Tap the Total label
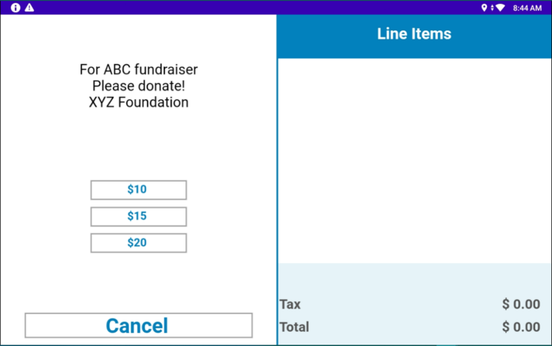This screenshot has width=552, height=346. [294, 327]
